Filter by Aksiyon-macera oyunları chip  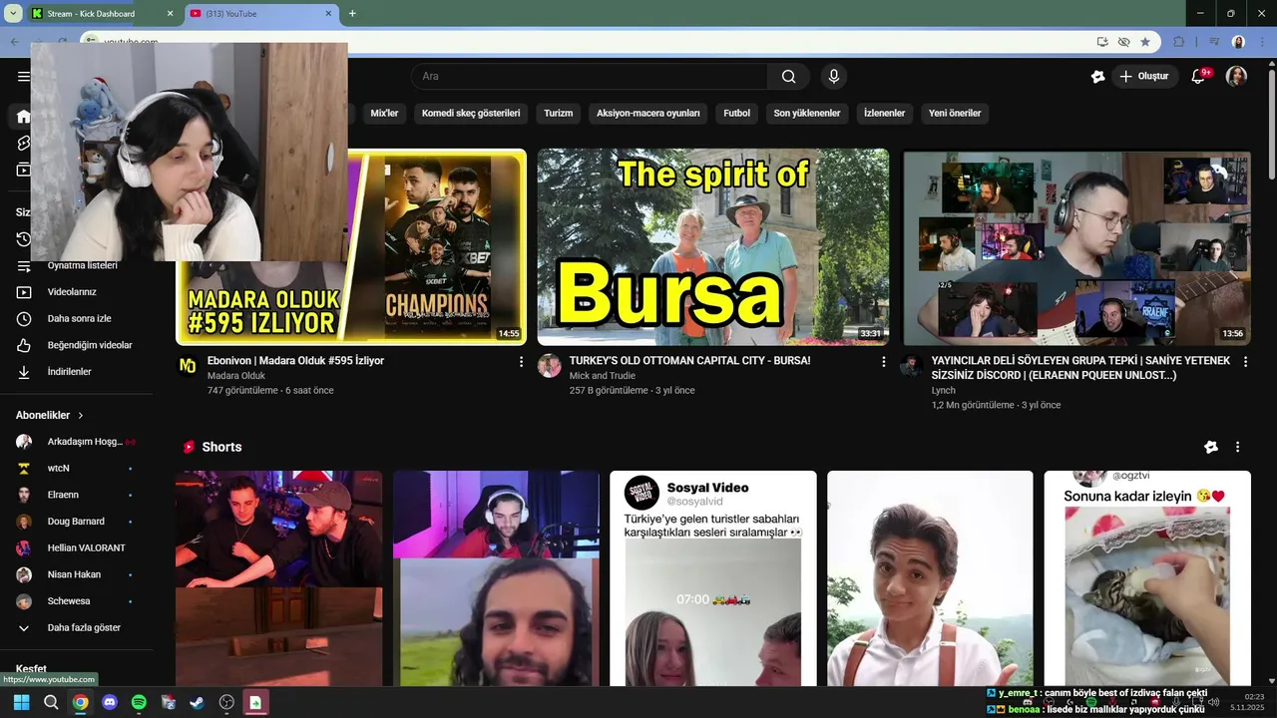point(648,113)
